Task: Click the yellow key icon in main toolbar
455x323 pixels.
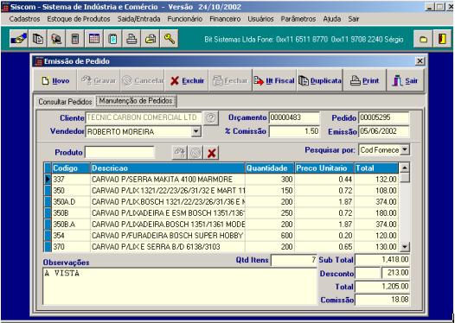Action: [x=170, y=39]
